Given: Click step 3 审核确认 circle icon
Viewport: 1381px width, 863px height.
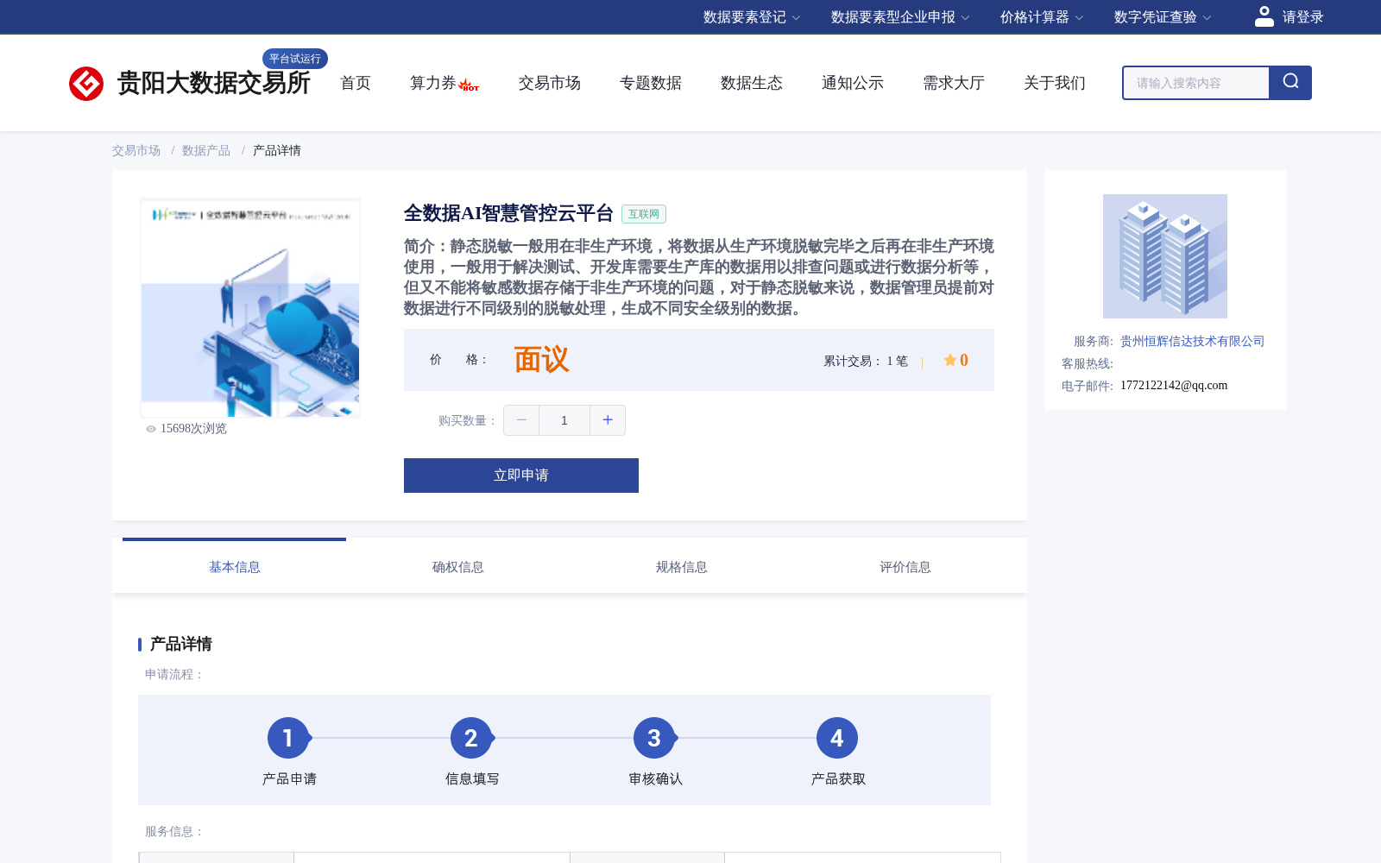Looking at the screenshot, I should [x=654, y=738].
